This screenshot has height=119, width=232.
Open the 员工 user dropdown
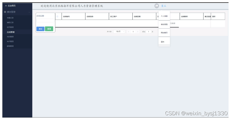tap(164, 6)
